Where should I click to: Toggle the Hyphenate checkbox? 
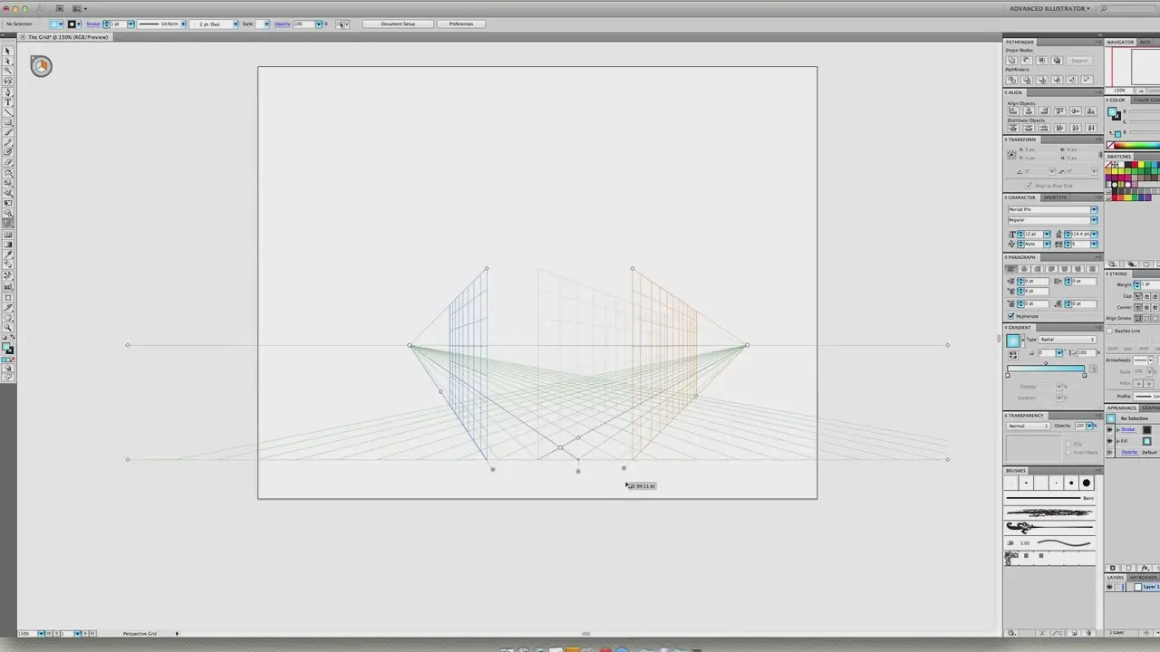(1011, 316)
